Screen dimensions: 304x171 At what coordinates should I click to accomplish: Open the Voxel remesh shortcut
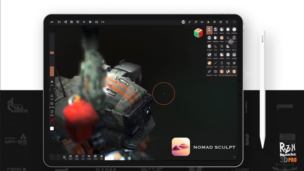click(95, 157)
